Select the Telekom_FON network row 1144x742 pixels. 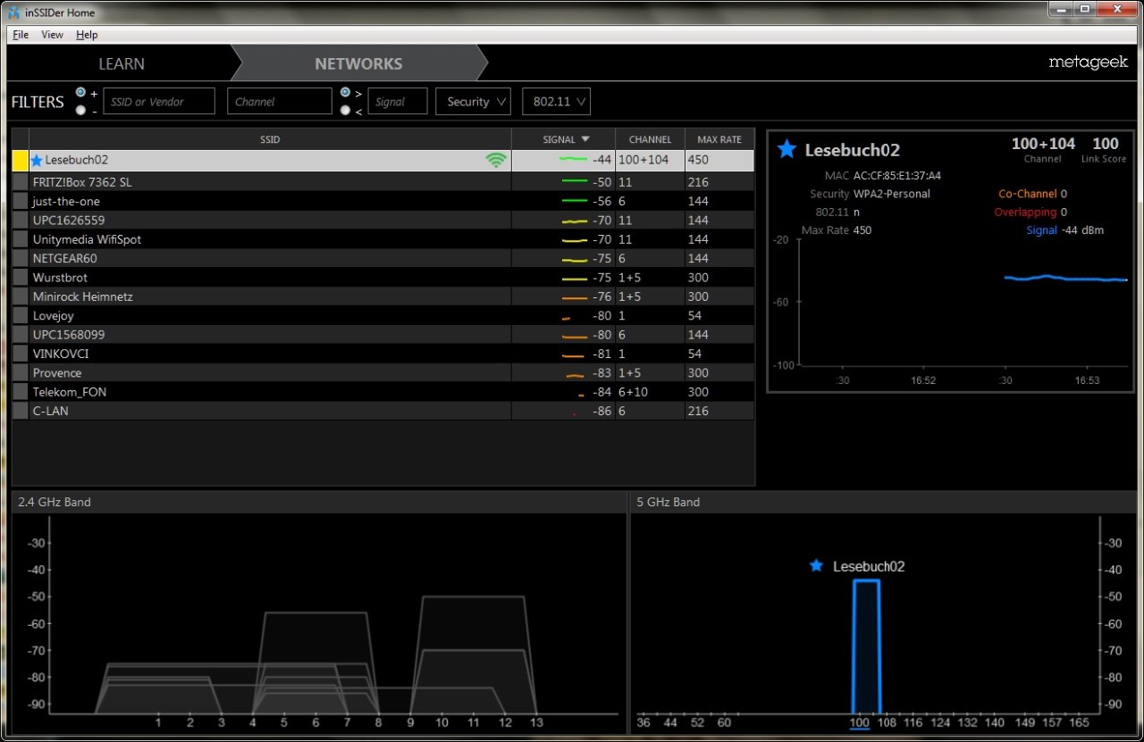tap(383, 392)
